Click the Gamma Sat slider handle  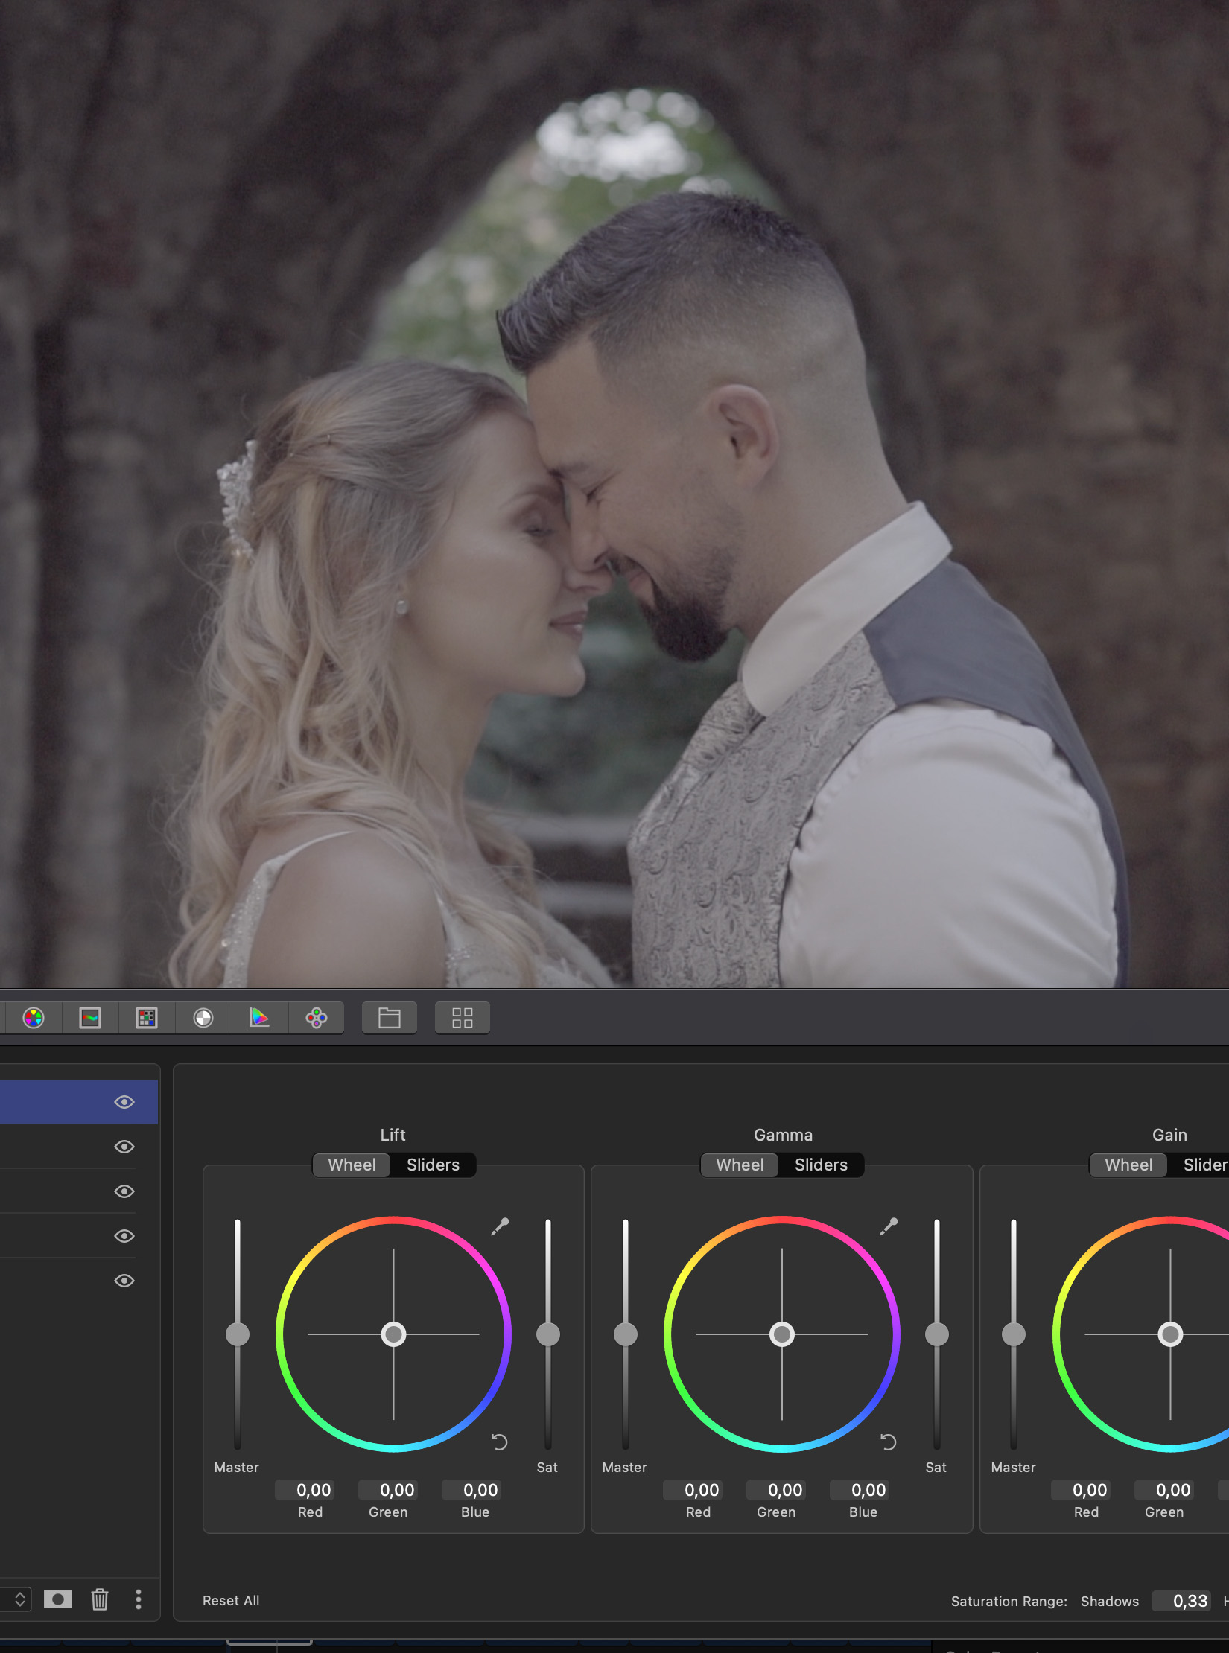(937, 1334)
